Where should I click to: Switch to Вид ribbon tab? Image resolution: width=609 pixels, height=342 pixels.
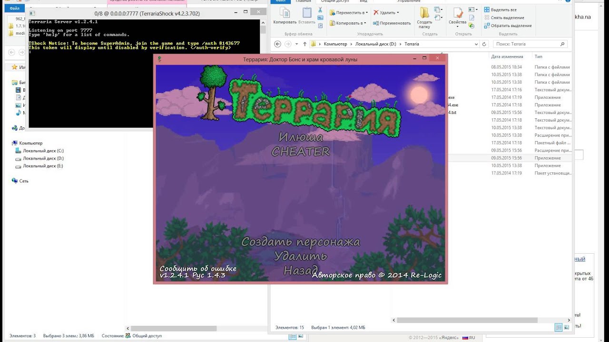point(363,1)
